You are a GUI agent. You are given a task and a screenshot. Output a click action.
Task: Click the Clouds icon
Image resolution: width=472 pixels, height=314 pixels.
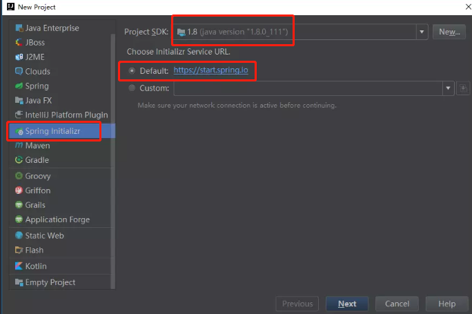pos(19,71)
